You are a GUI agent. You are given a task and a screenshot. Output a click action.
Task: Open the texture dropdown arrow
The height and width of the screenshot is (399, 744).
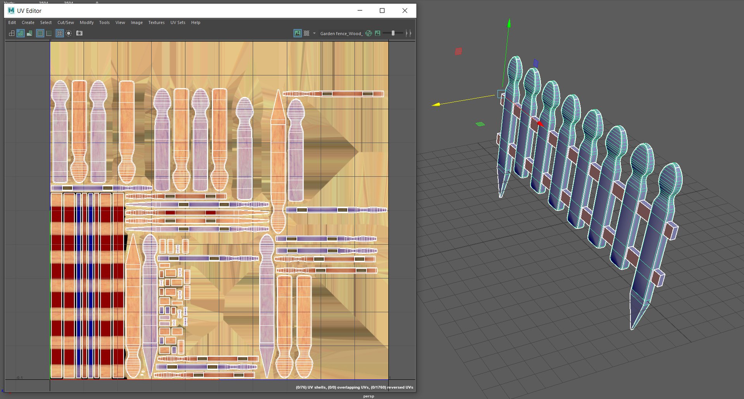[314, 33]
